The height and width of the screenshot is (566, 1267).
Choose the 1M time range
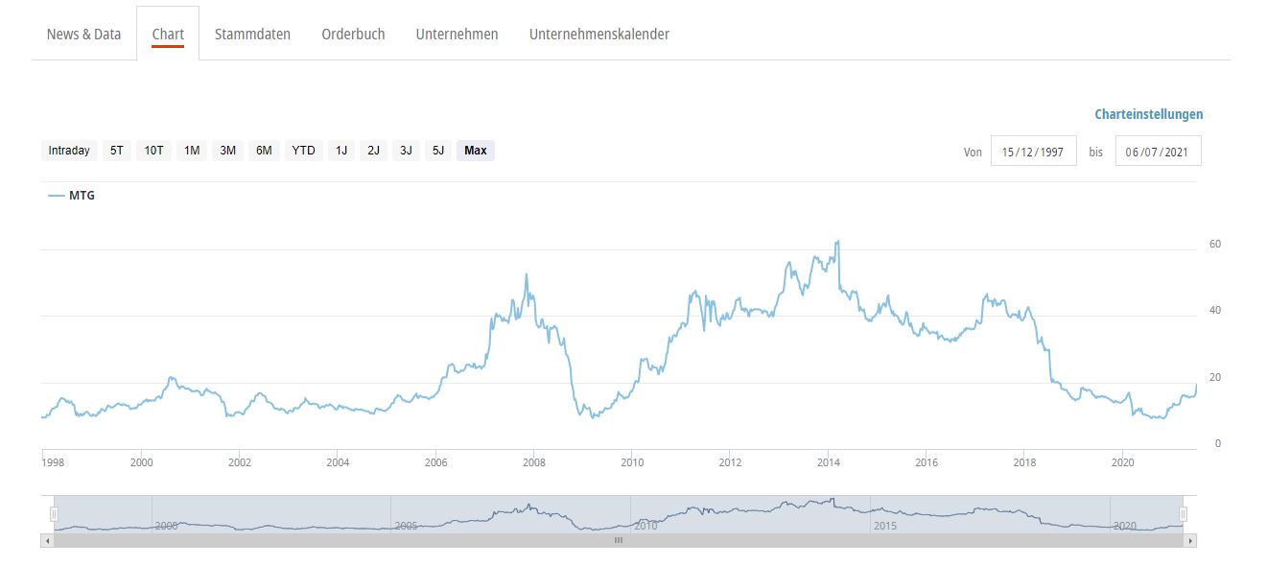192,151
